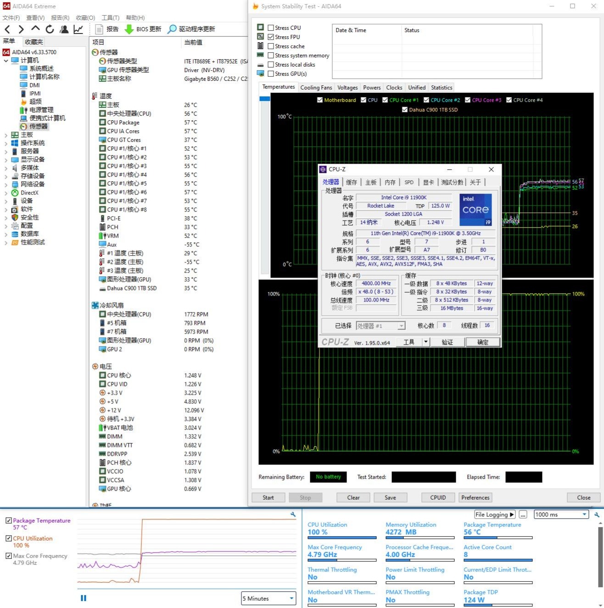Click the wrench settings icon above the graph
604x608 pixels.
pyautogui.click(x=293, y=515)
